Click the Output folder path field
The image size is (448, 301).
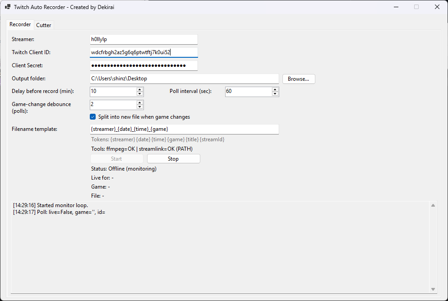184,79
